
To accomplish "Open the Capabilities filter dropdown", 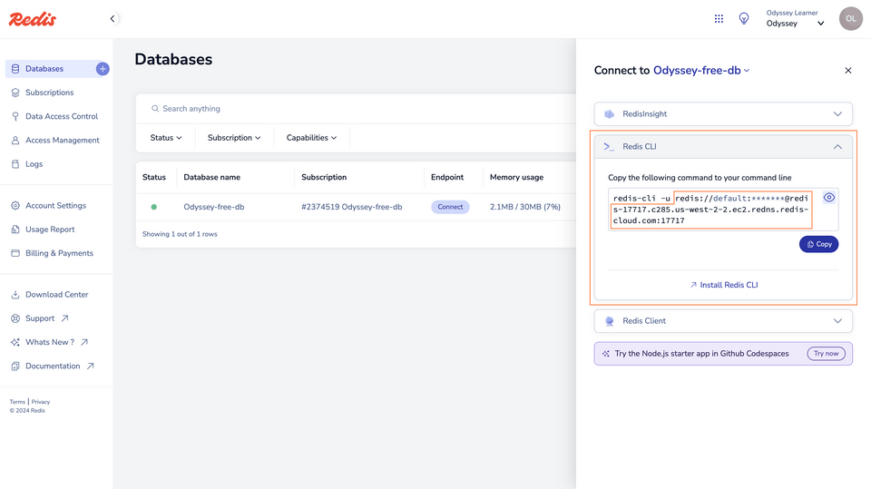I will click(311, 138).
